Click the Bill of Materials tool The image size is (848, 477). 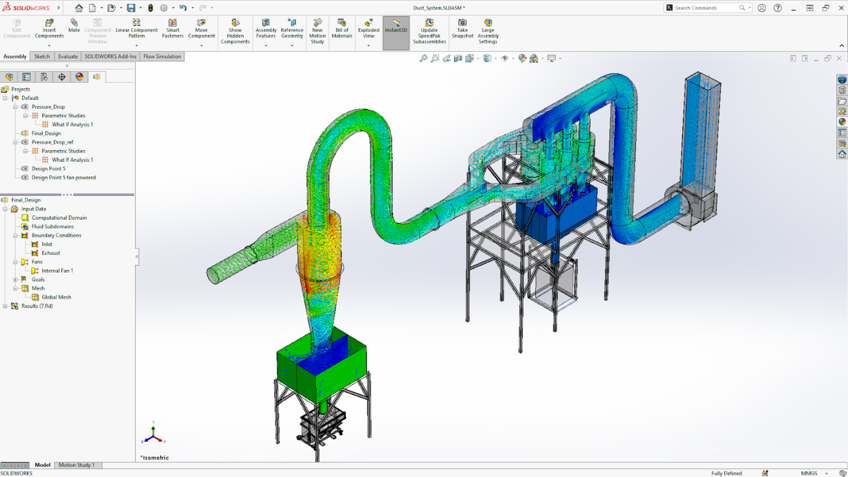click(342, 30)
